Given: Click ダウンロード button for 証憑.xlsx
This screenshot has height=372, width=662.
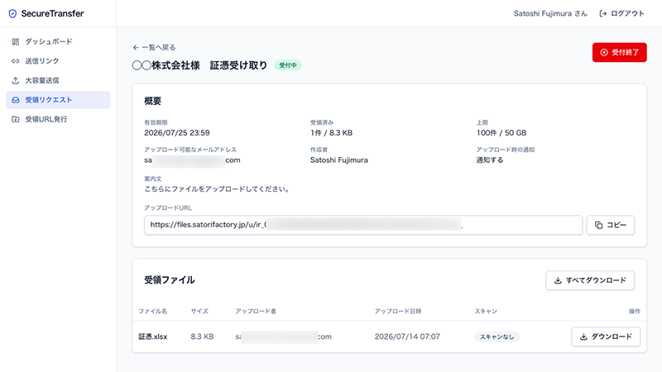Looking at the screenshot, I should coord(606,336).
